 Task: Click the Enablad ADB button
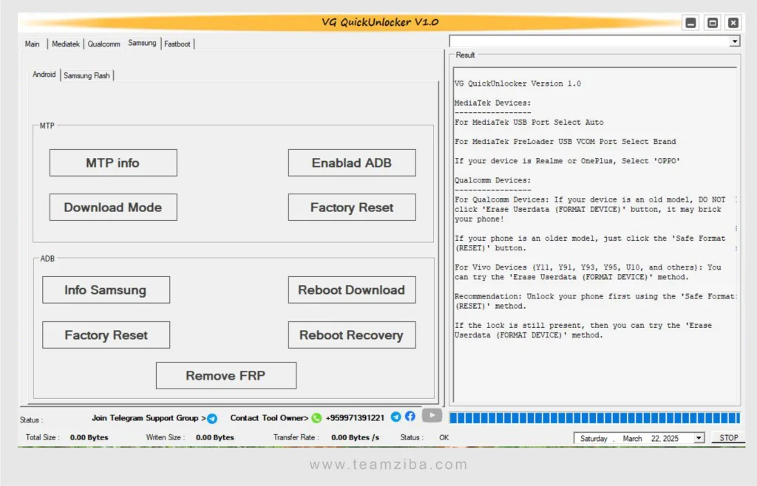(352, 163)
